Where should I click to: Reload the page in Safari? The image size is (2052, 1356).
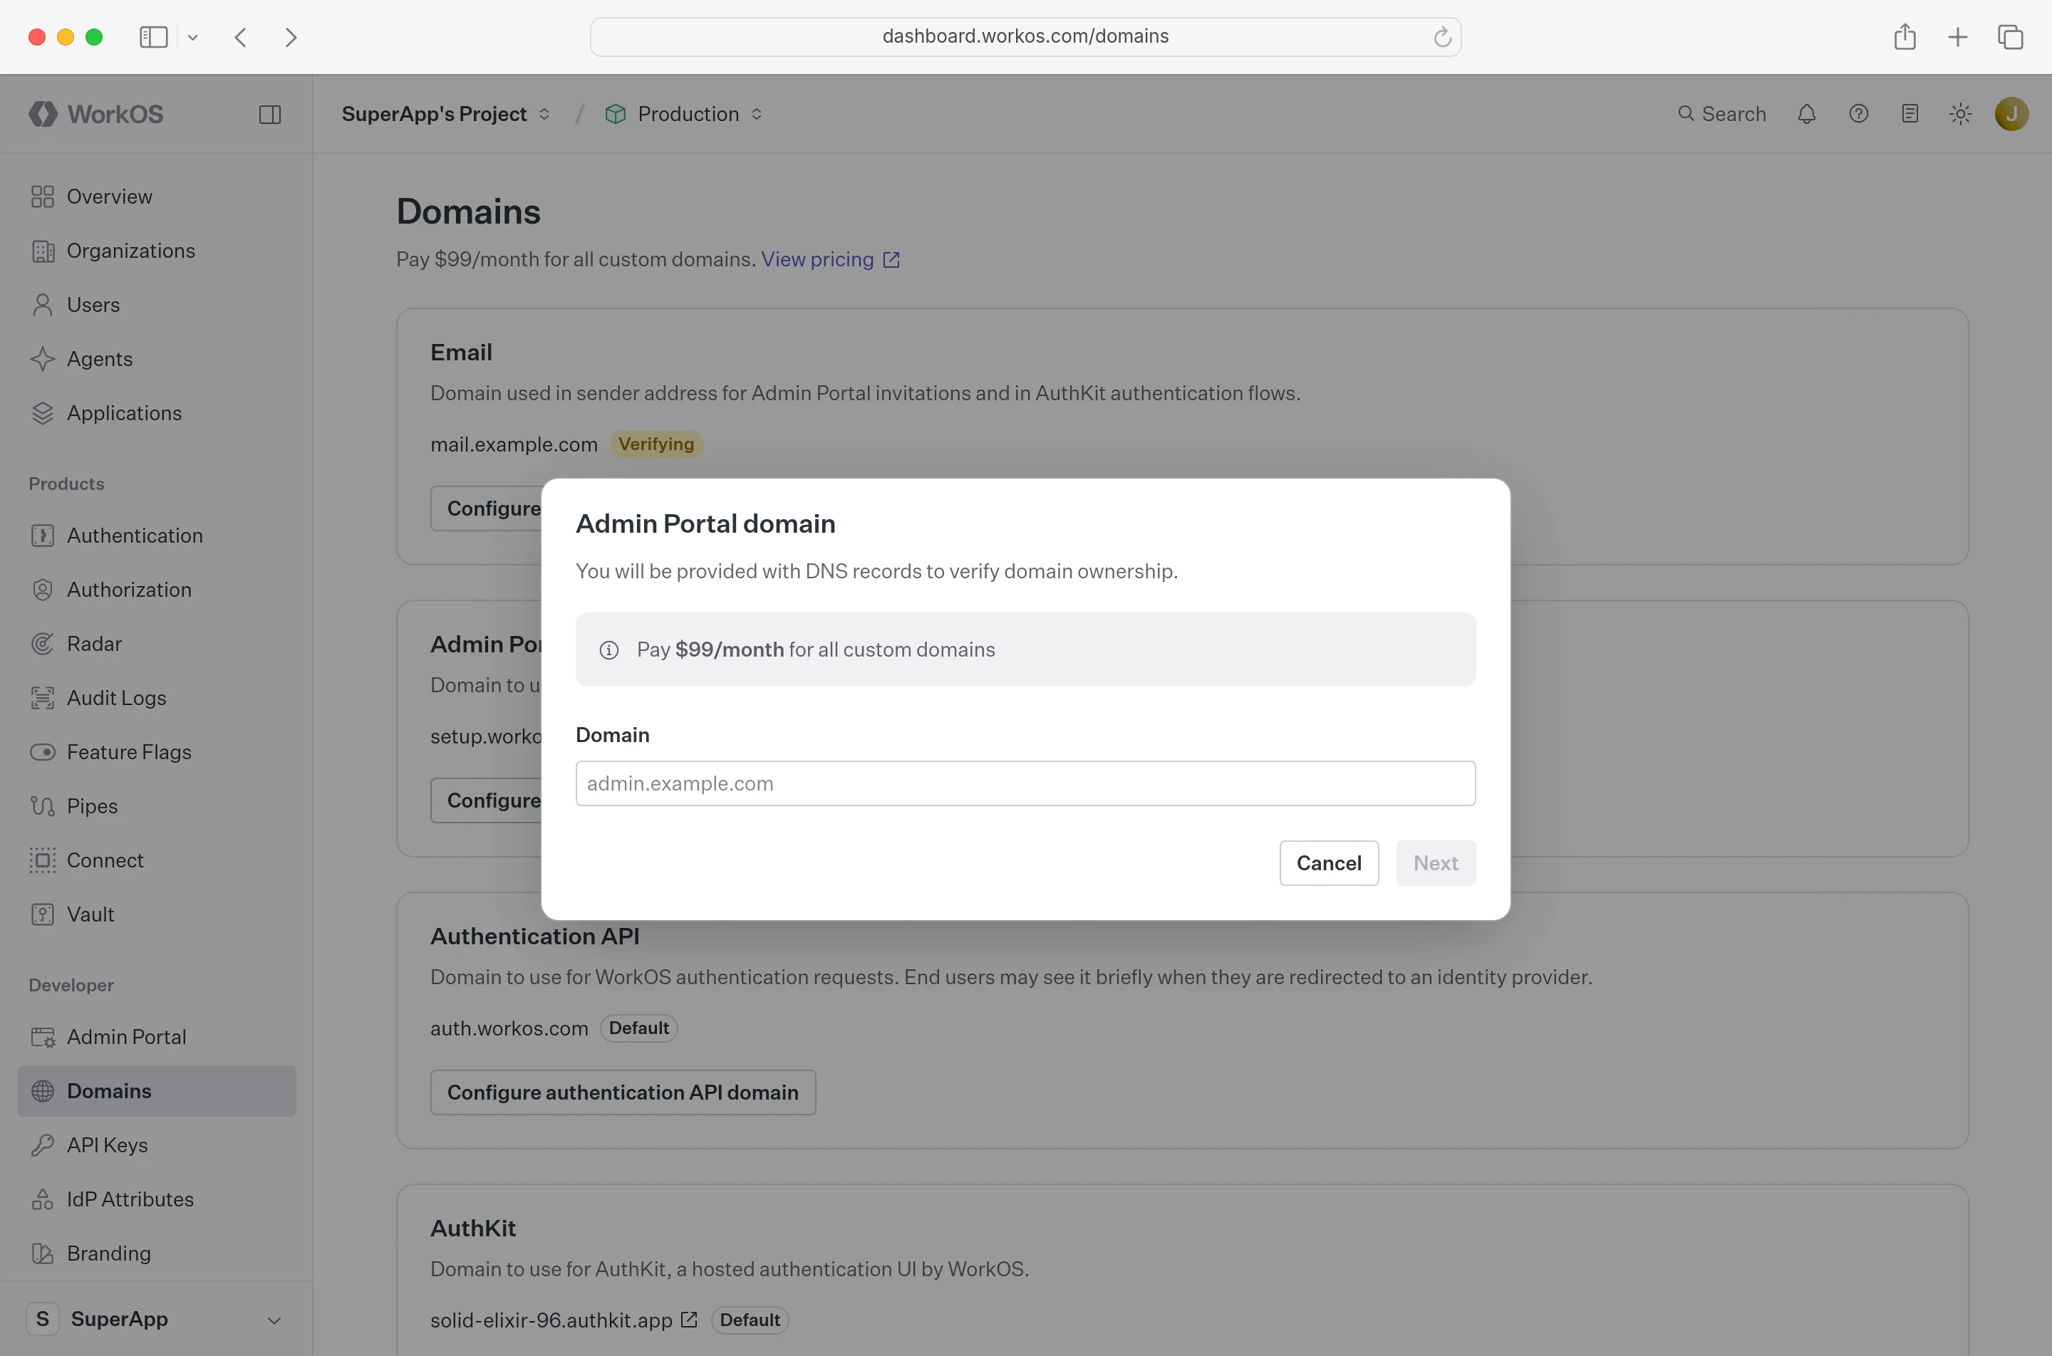(x=1441, y=37)
